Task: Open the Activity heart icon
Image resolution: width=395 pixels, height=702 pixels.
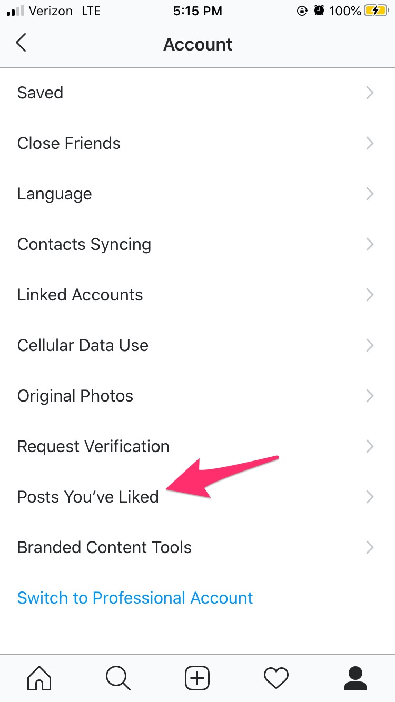Action: tap(276, 677)
